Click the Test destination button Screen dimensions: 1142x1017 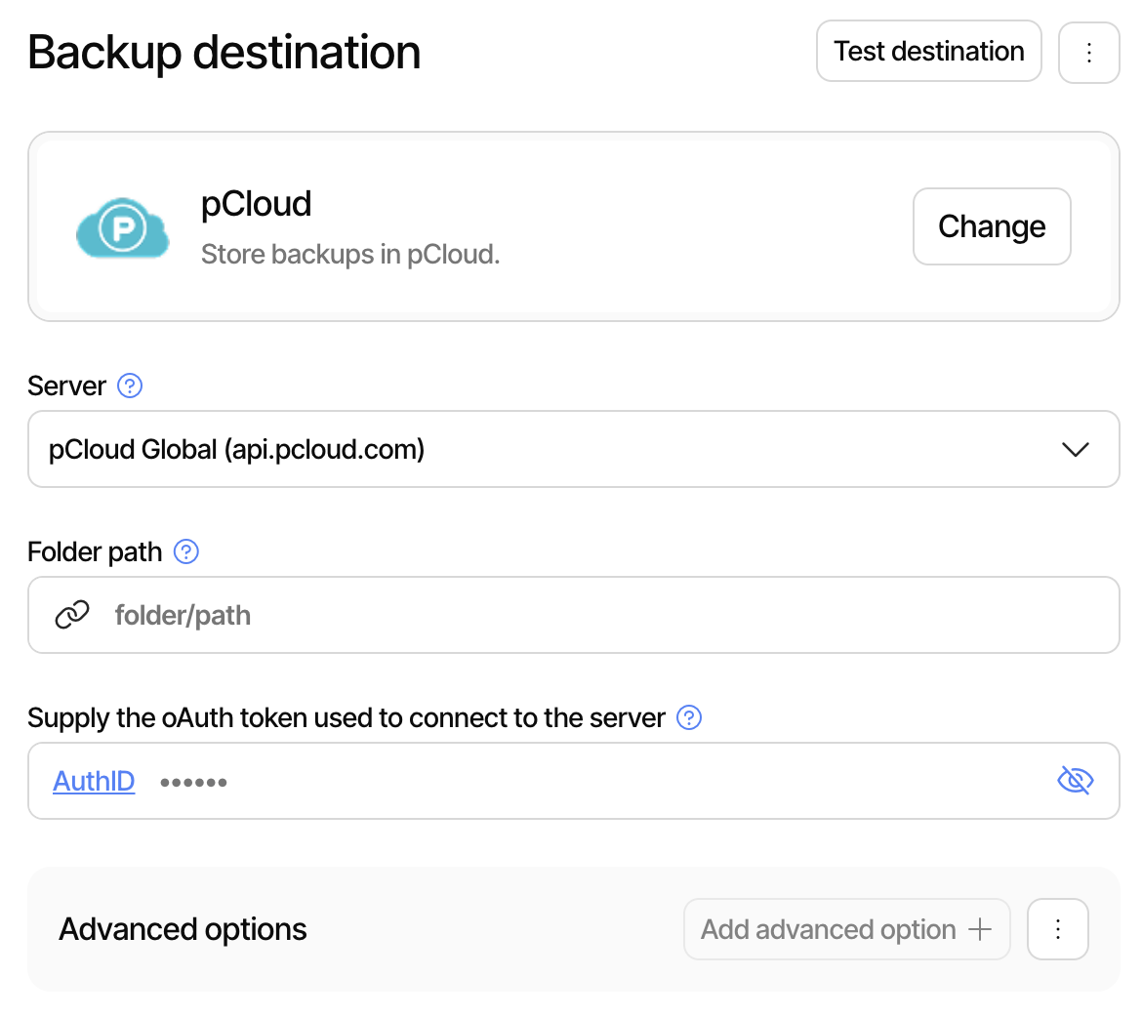[x=928, y=51]
